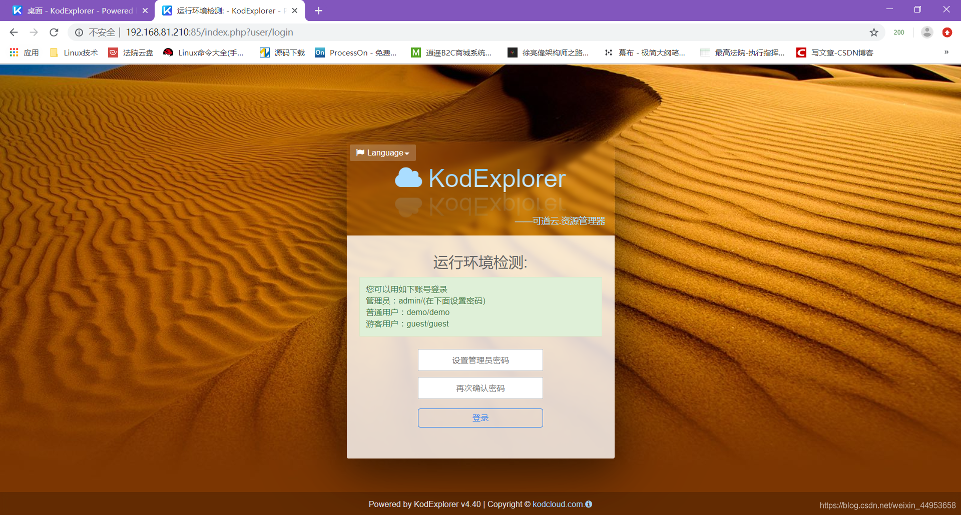Switch to the 桌面 - KodExplorer tab

(x=75, y=10)
